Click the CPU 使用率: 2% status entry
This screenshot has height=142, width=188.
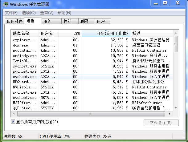55,136
